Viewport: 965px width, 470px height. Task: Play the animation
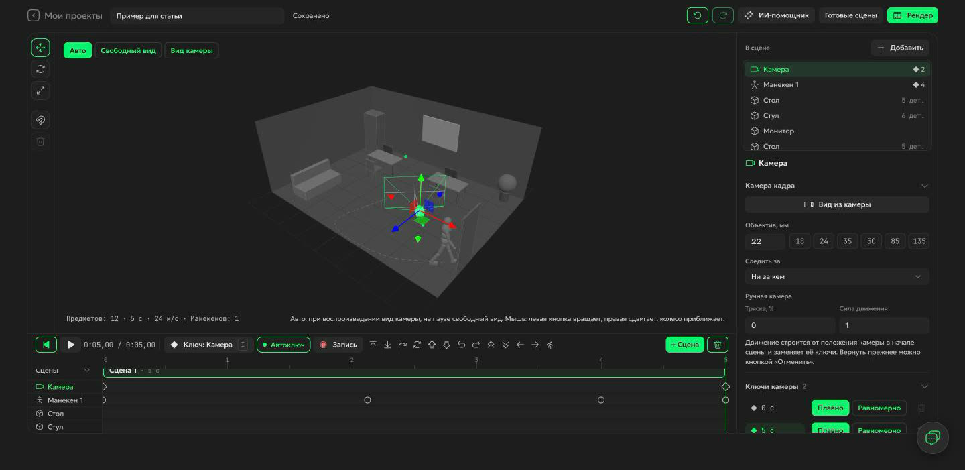pyautogui.click(x=70, y=345)
